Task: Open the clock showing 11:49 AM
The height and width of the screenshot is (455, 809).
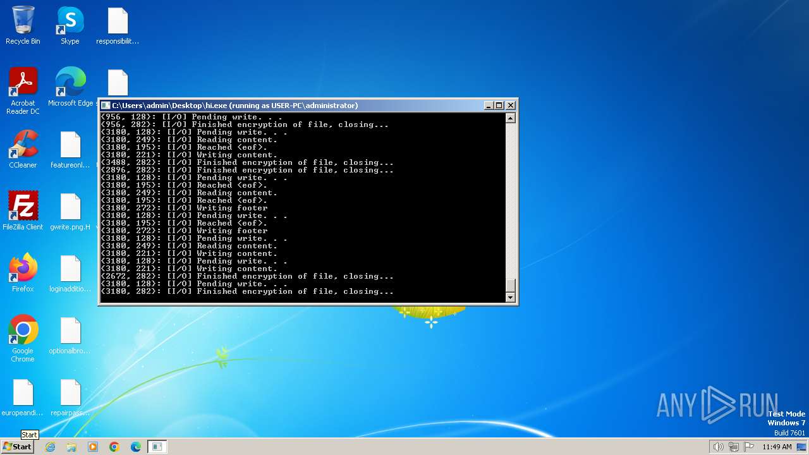Action: coord(777,447)
